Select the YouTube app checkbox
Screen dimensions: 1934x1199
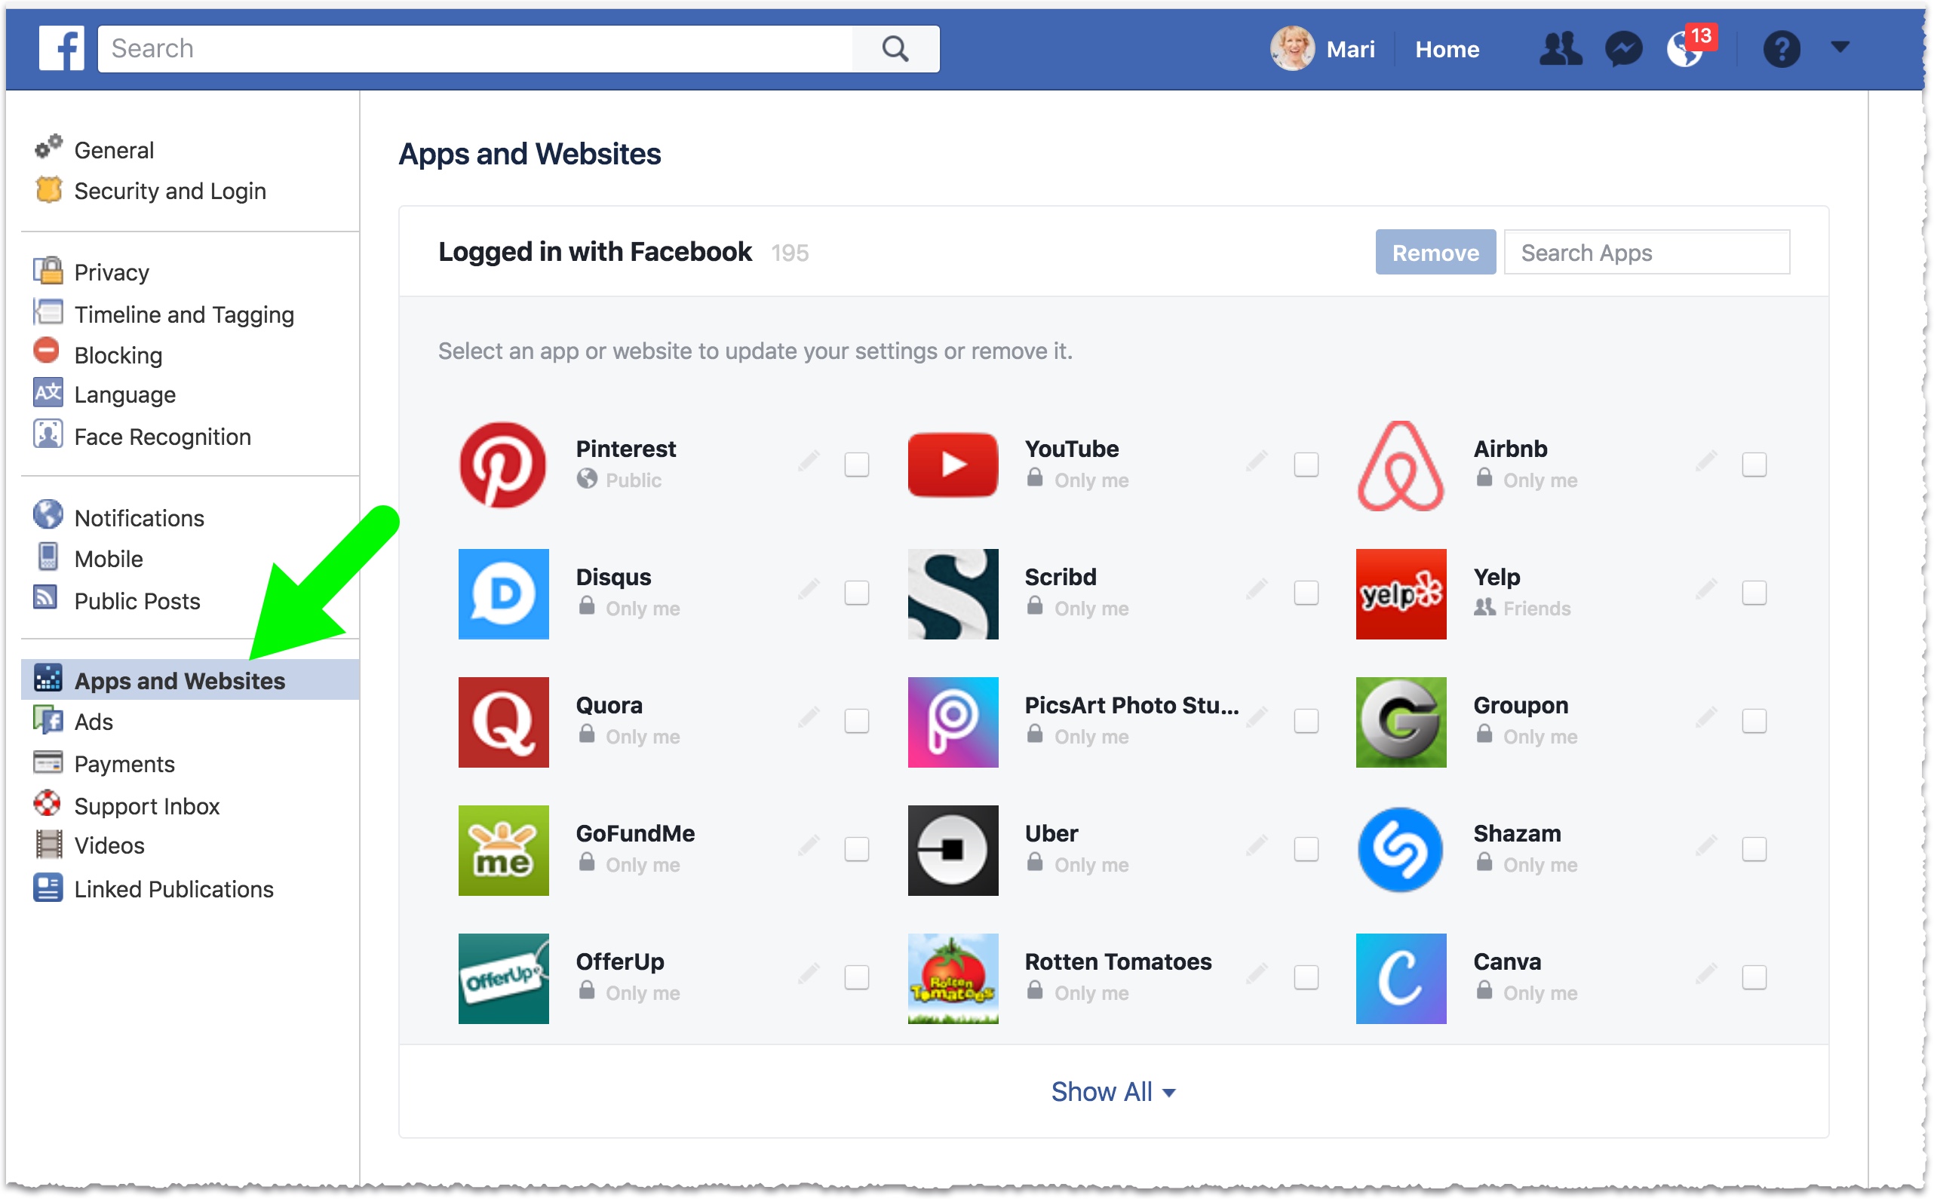1306,464
